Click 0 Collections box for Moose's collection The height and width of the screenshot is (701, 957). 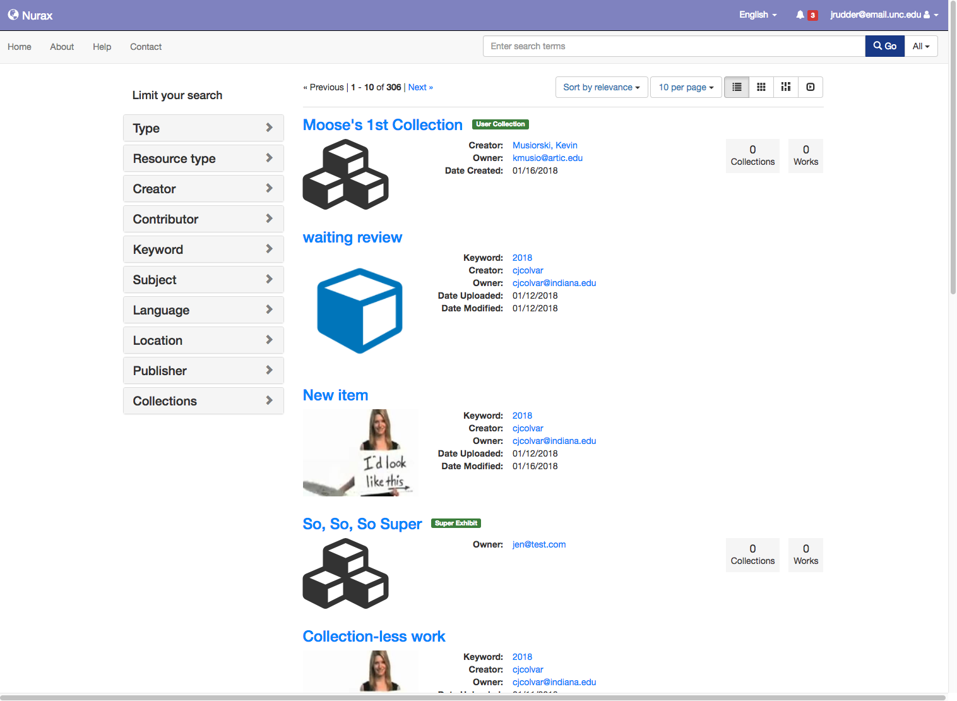[752, 155]
